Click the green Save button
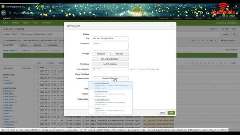Screen dimensions: 240x135 pos(171,113)
